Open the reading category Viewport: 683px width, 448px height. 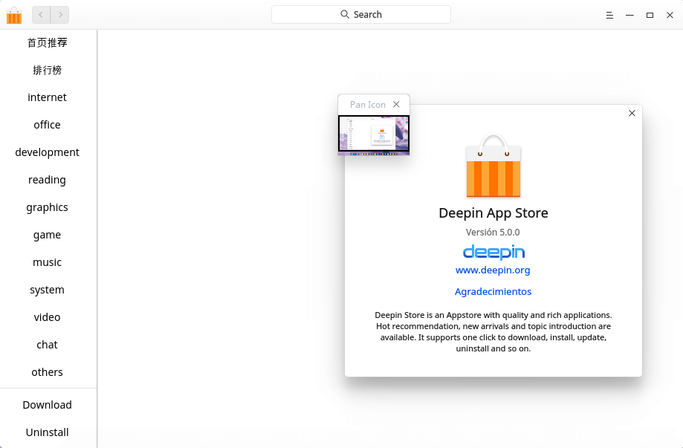click(x=47, y=180)
